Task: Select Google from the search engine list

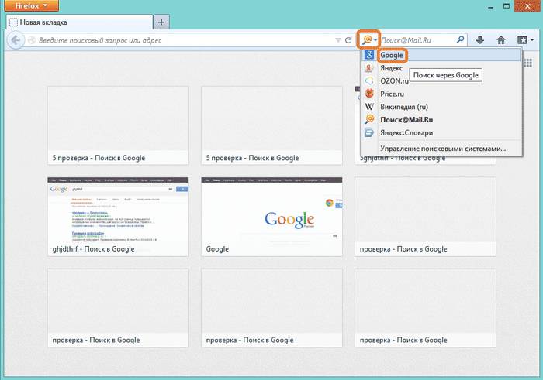Action: pos(392,56)
